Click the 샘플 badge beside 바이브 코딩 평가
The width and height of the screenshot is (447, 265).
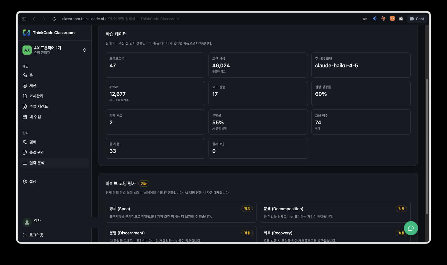144,183
